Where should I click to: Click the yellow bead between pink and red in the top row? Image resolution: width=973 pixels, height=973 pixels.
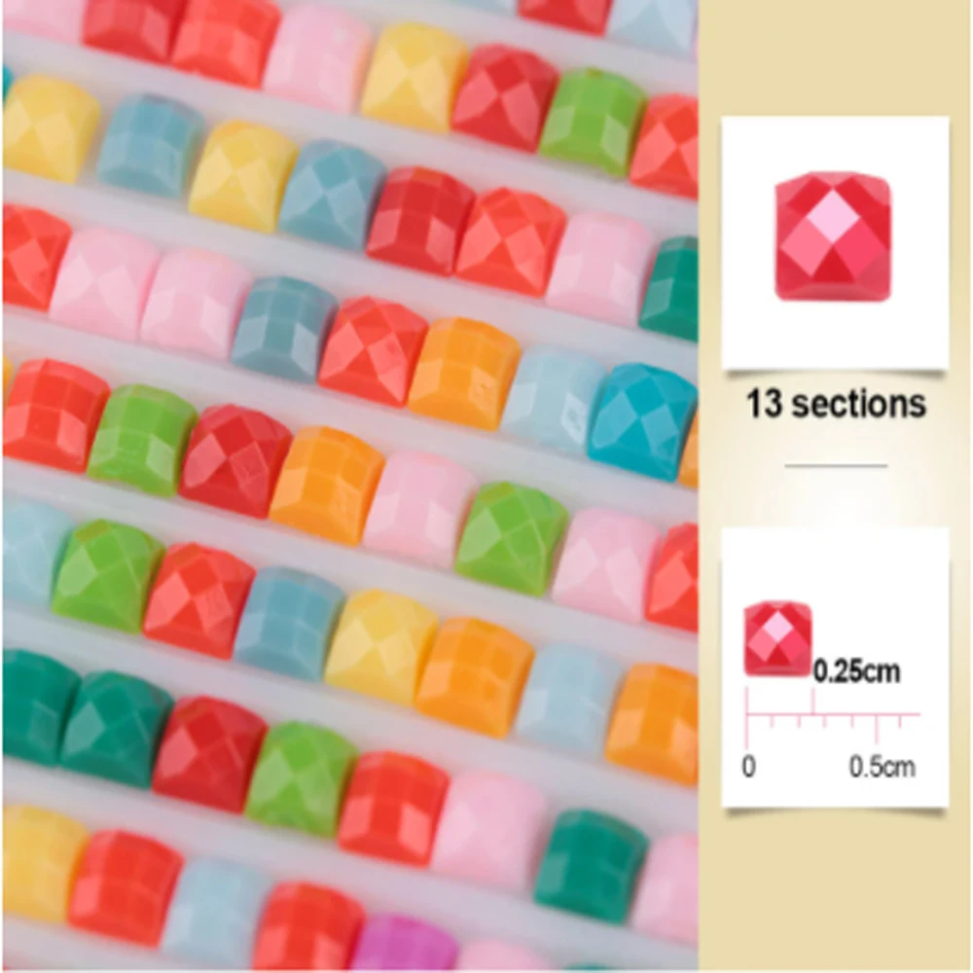coord(414,78)
